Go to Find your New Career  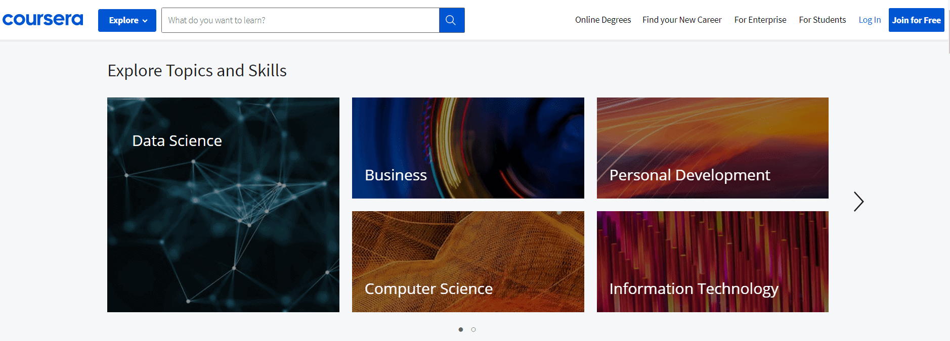click(682, 20)
